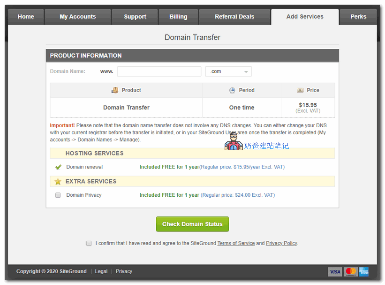Viewport: 385px width, 285px height.
Task: Open the Perks tab
Action: pos(358,16)
